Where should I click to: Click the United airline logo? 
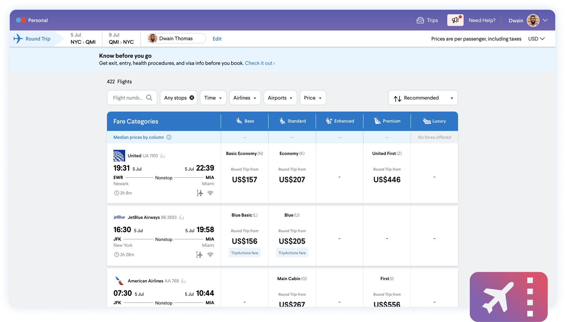pos(119,156)
